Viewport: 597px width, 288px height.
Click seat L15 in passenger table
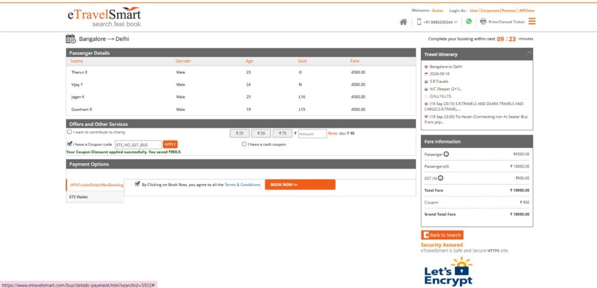pyautogui.click(x=302, y=110)
